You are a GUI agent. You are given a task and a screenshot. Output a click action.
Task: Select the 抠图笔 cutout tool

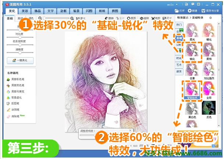(13, 103)
